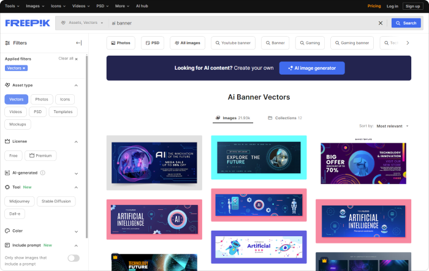Select the Free license filter
This screenshot has height=271, width=429.
[13, 156]
